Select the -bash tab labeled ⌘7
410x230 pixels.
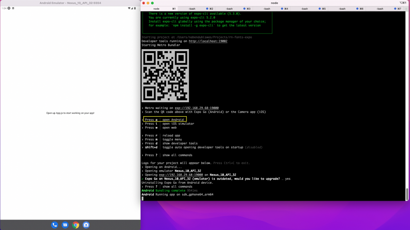point(380,8)
